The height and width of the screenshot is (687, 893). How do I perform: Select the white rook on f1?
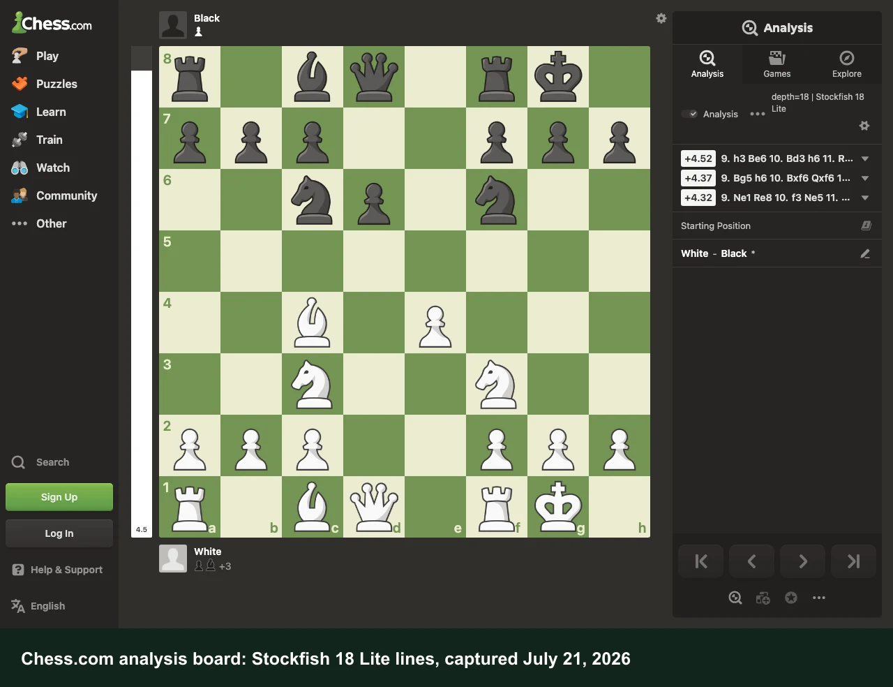(497, 507)
